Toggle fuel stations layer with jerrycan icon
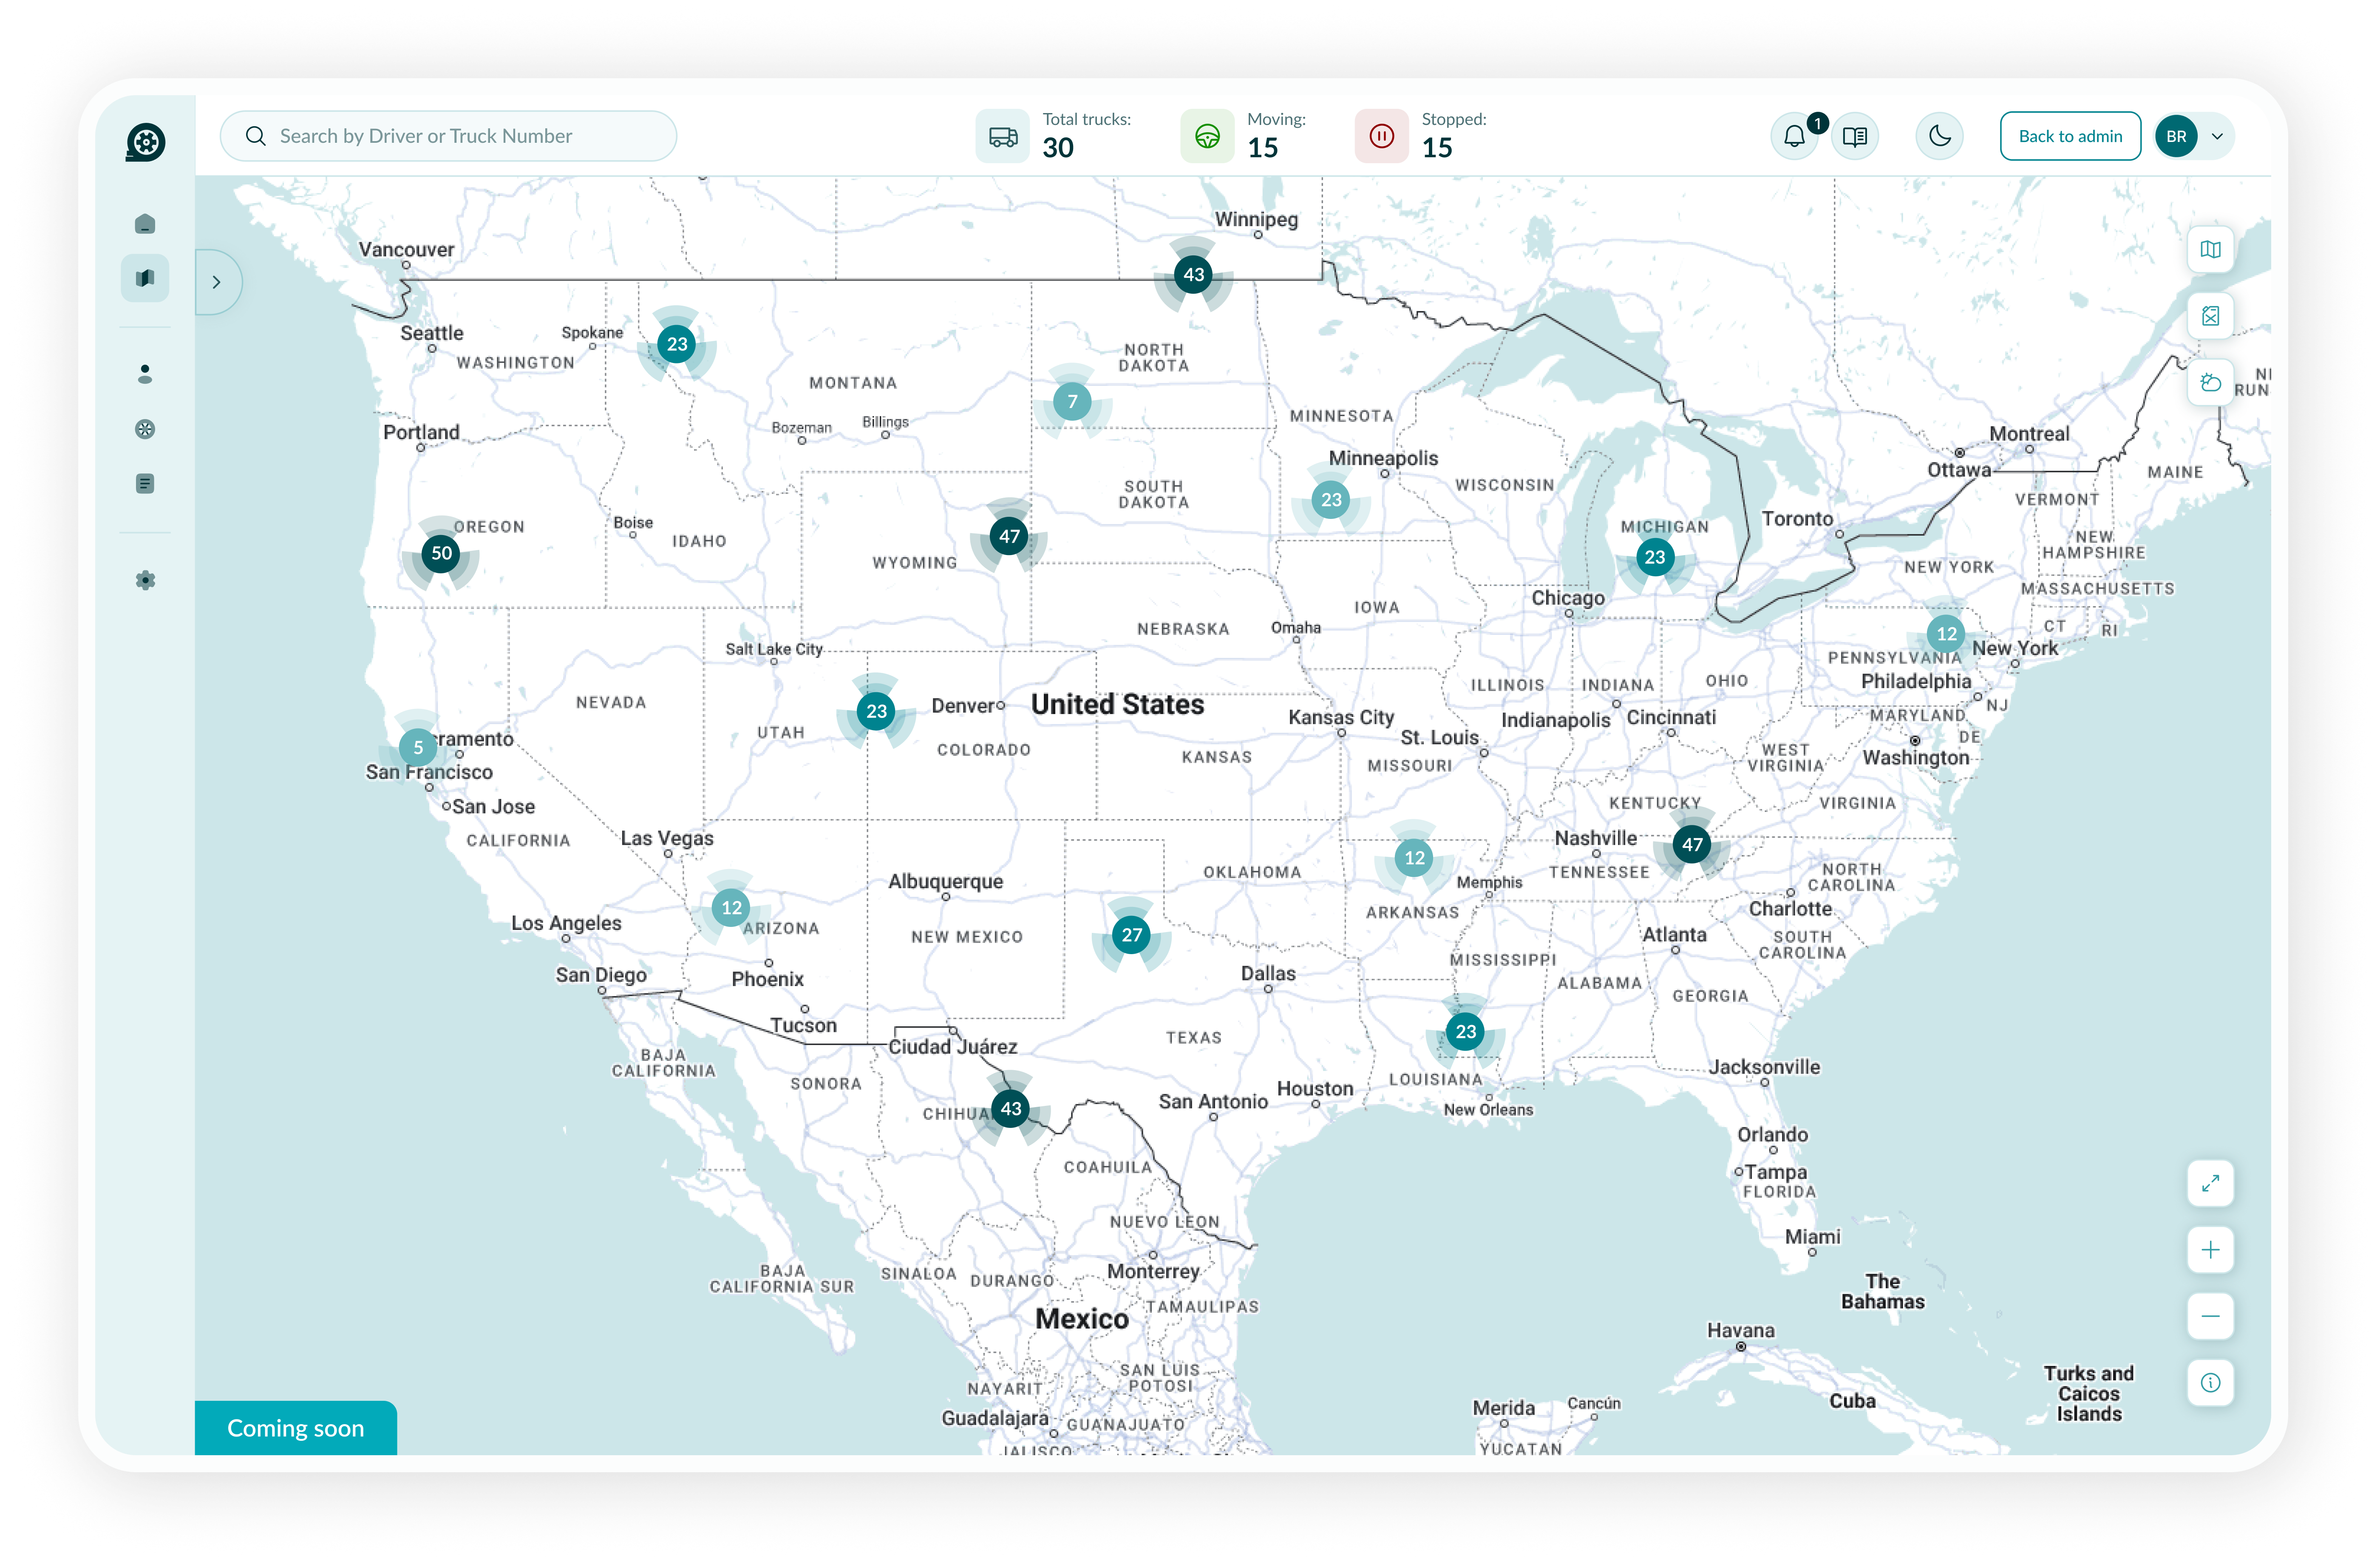Screen dimensions: 2380x1564 pos(2210,316)
